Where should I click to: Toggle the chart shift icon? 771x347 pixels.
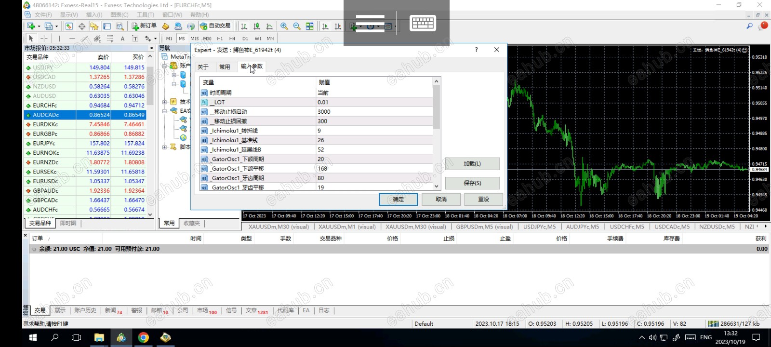point(338,26)
